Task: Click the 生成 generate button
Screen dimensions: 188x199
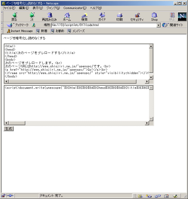Action: pos(9,129)
